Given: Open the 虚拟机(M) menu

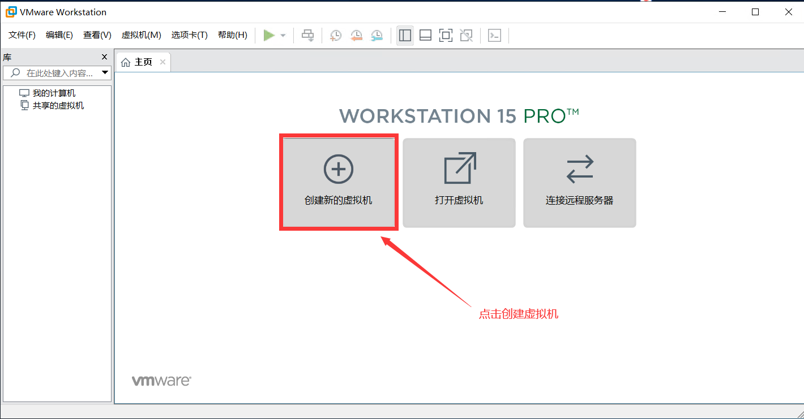Looking at the screenshot, I should pyautogui.click(x=142, y=35).
